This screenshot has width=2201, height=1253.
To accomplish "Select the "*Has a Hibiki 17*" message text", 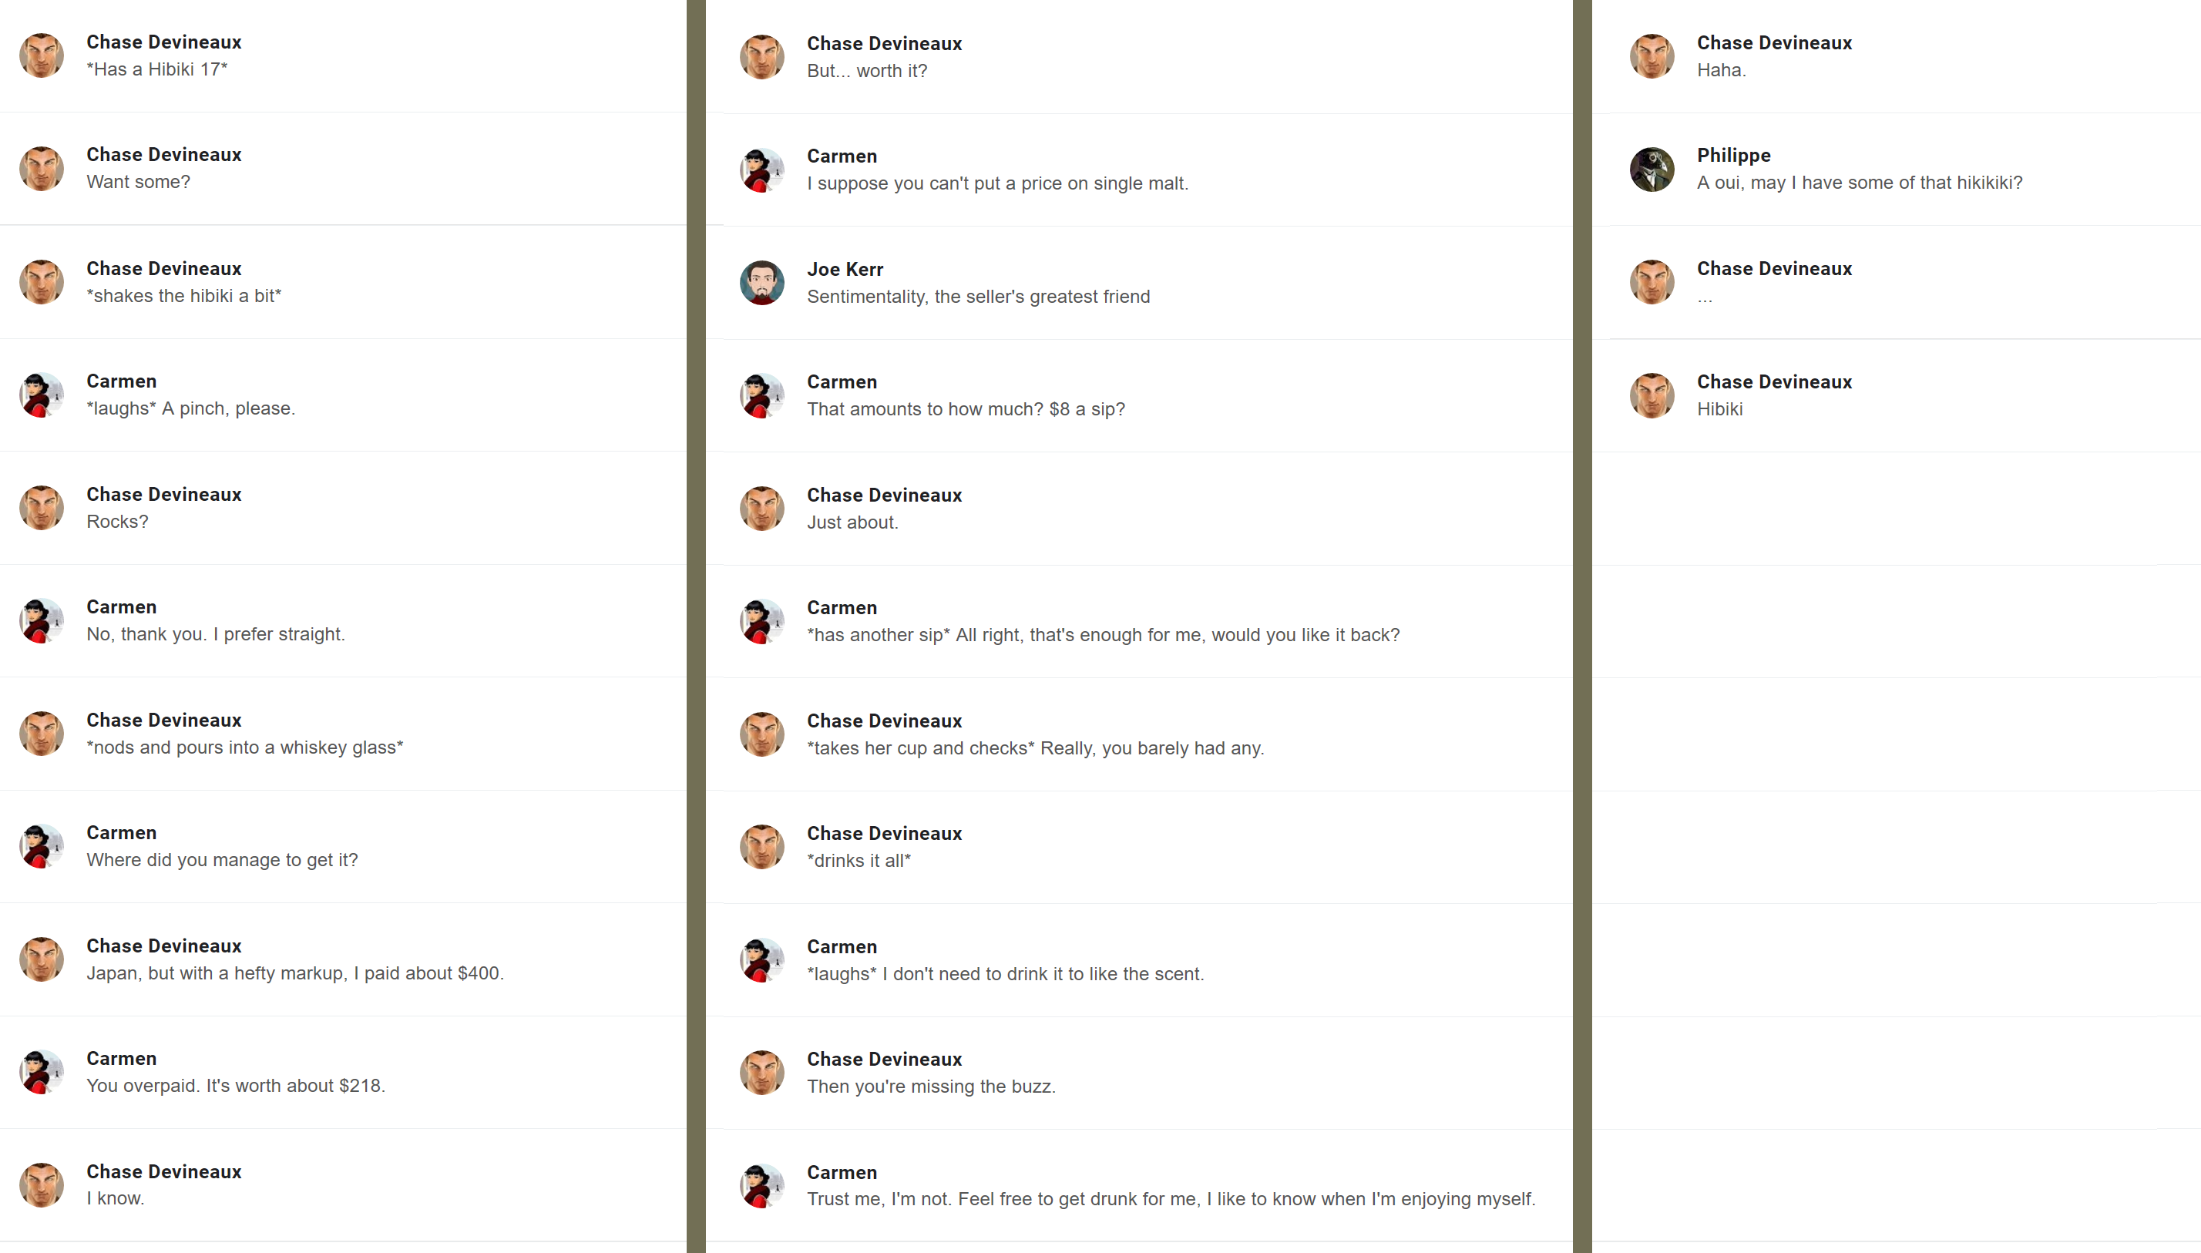I will pyautogui.click(x=156, y=69).
